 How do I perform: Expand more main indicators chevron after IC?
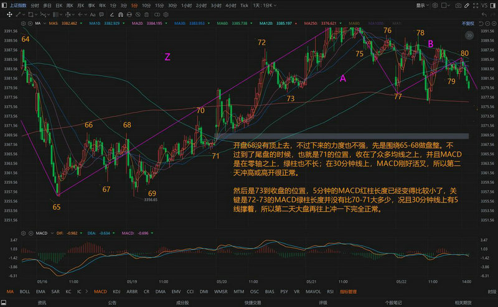pos(87,291)
